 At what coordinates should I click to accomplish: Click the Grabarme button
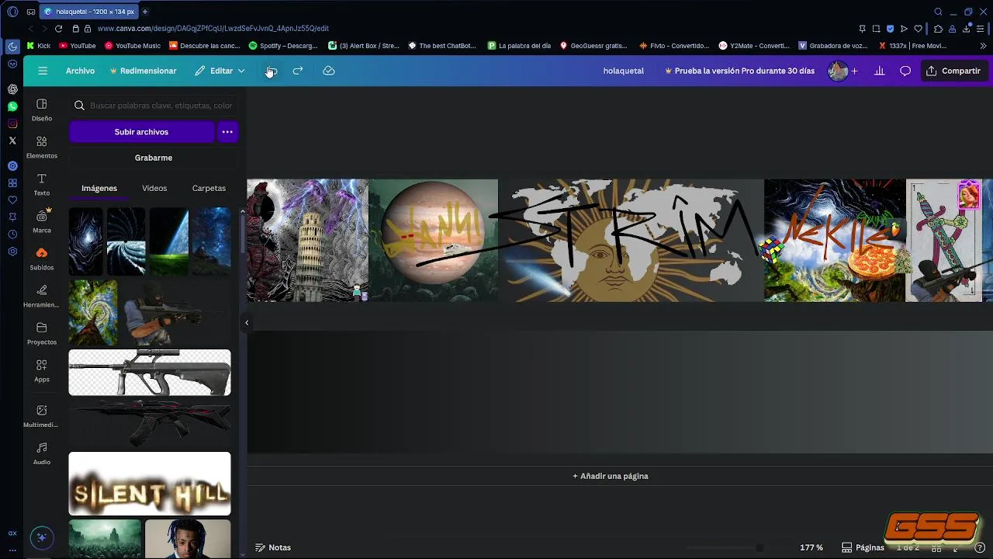(154, 158)
